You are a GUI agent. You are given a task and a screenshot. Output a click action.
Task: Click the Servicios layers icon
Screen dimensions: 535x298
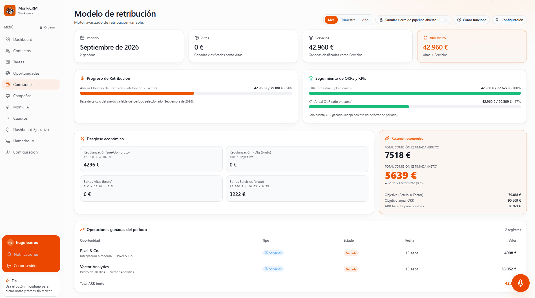(311, 38)
